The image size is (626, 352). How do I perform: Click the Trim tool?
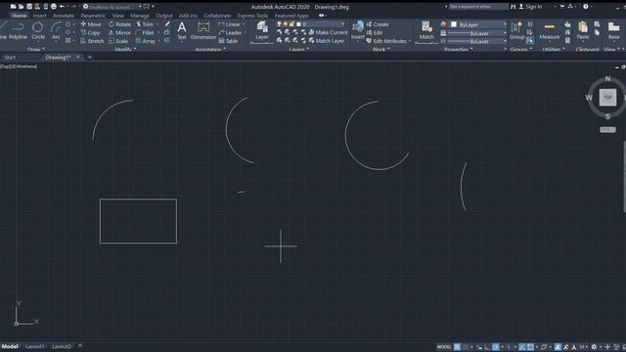[145, 24]
